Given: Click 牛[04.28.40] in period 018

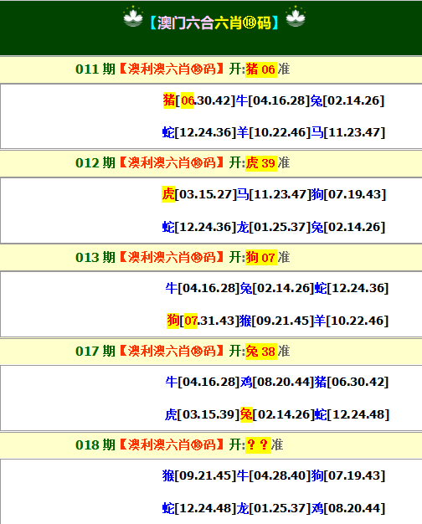Looking at the screenshot, I should point(274,476).
